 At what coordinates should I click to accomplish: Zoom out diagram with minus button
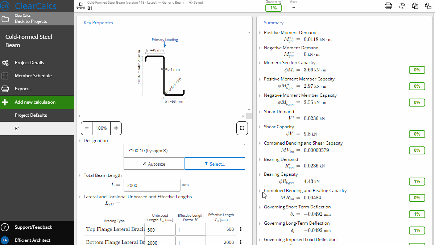point(87,128)
